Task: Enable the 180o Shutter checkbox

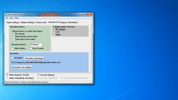Action: pos(12,48)
